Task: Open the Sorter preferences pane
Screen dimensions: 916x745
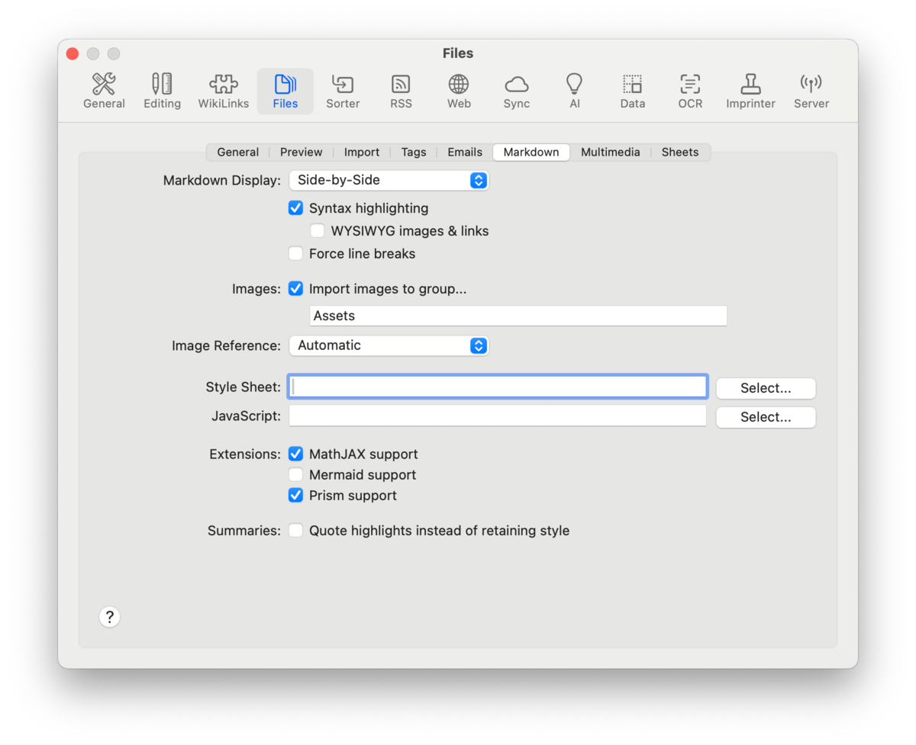Action: click(x=343, y=92)
